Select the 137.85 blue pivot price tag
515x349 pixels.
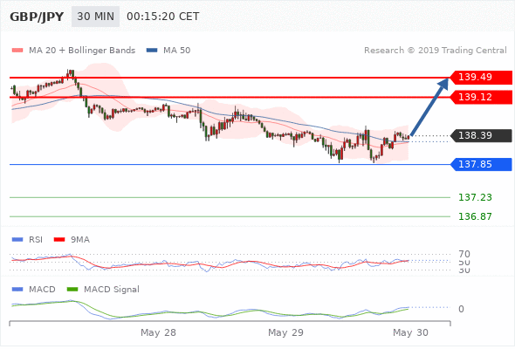pyautogui.click(x=480, y=164)
